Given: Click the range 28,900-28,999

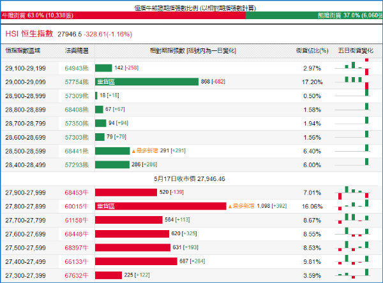Looking at the screenshot, I should (26, 96).
